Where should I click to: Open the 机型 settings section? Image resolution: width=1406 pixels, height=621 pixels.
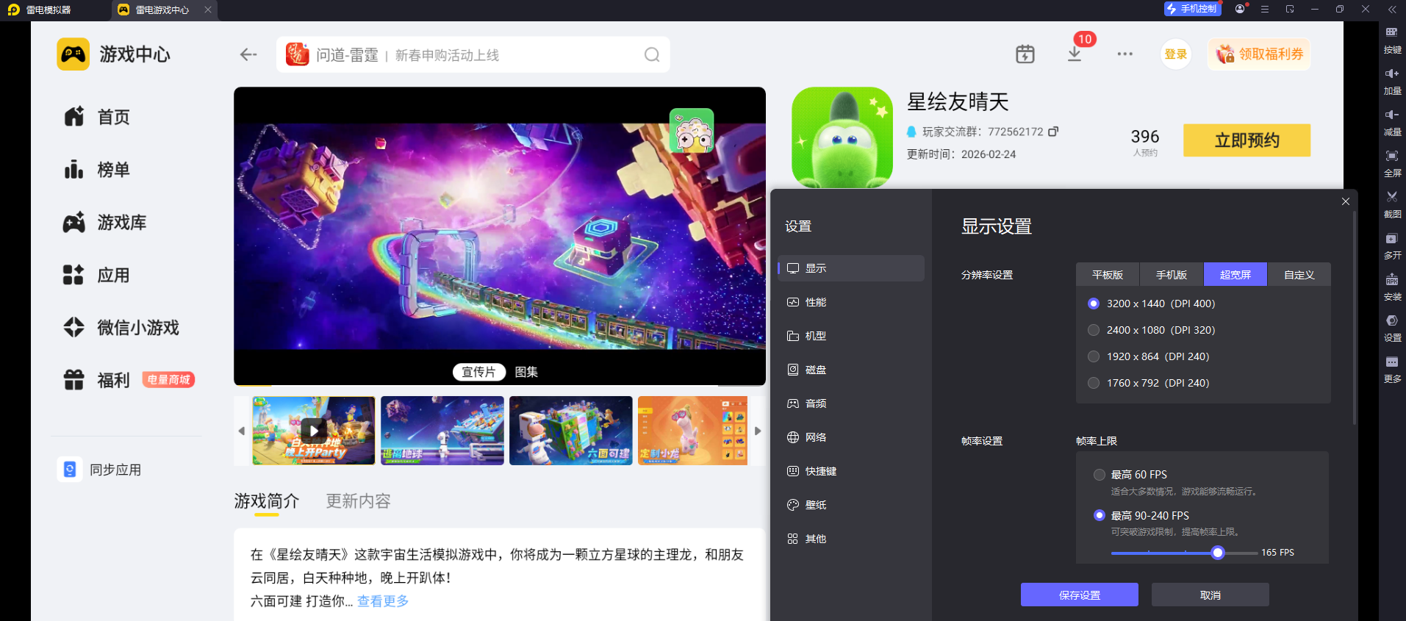click(851, 336)
